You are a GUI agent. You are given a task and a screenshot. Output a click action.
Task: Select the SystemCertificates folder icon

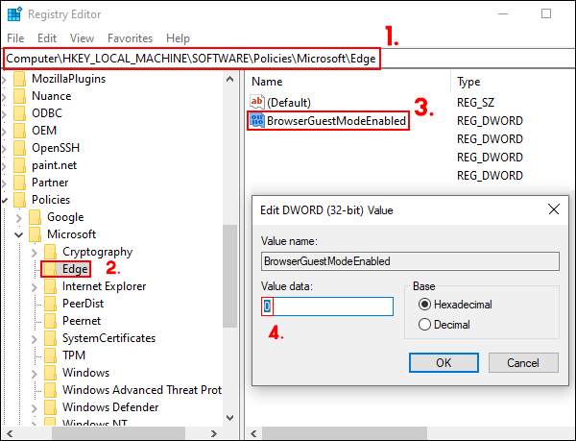(50, 338)
